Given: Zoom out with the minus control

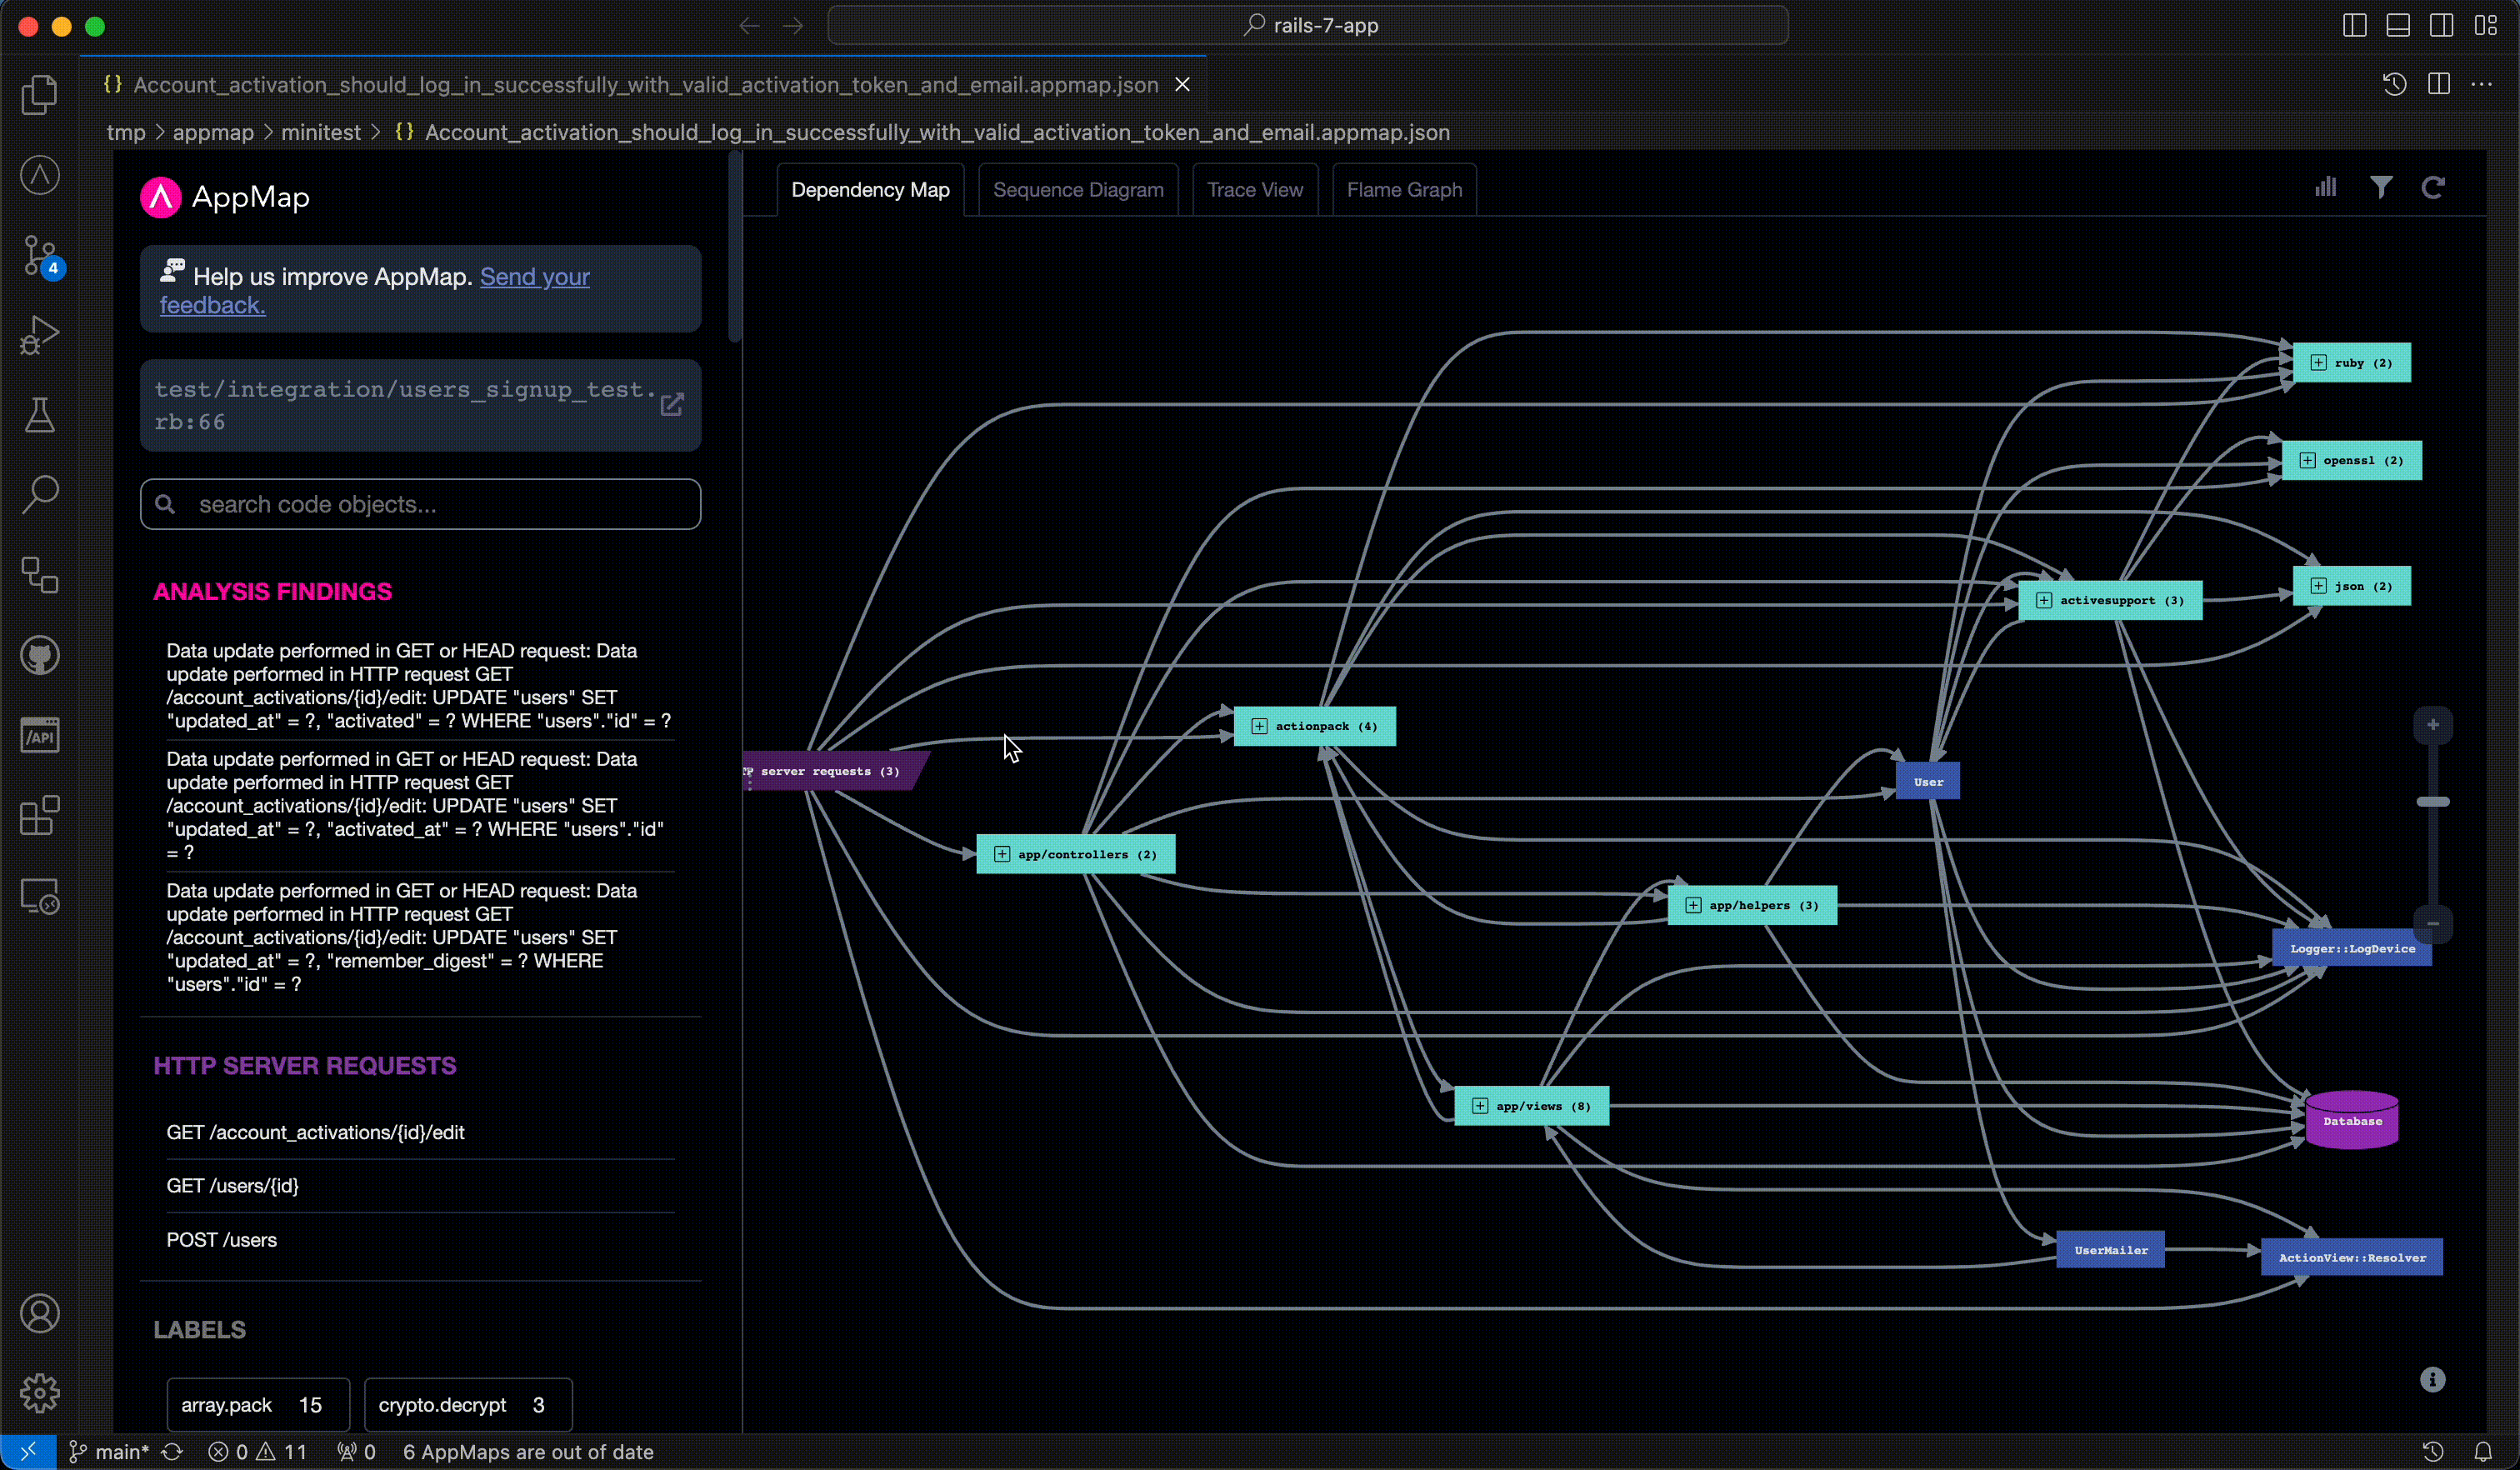Looking at the screenshot, I should click(2433, 923).
